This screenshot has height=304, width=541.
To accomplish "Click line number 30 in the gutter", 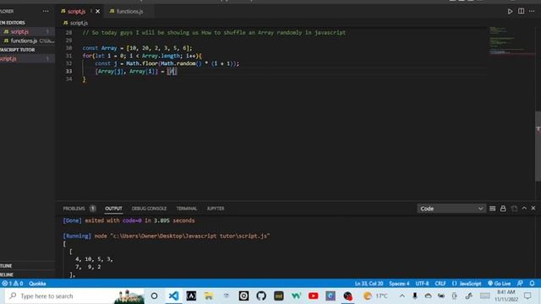I will coord(69,48).
